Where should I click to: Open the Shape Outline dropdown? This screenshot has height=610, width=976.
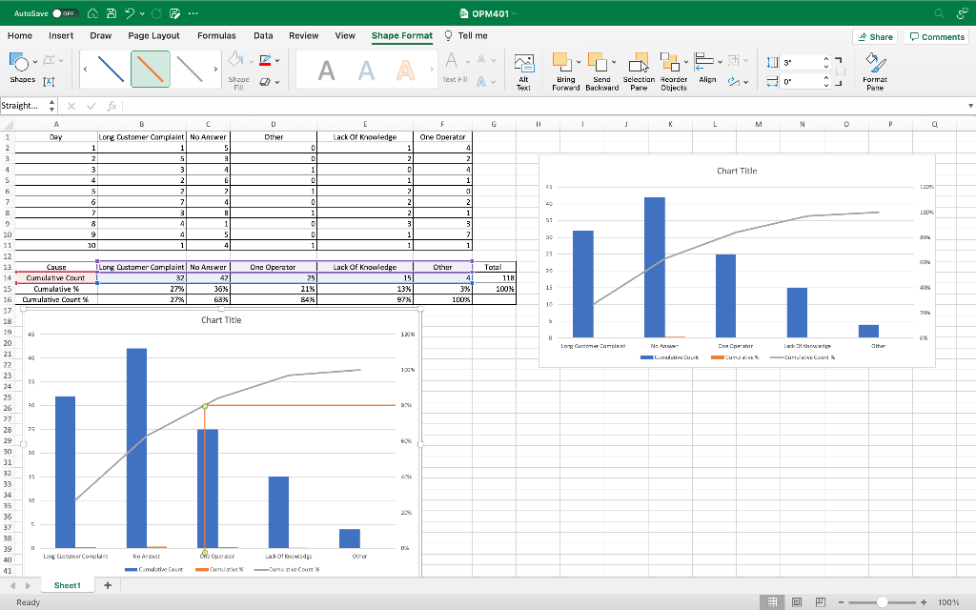(x=265, y=59)
